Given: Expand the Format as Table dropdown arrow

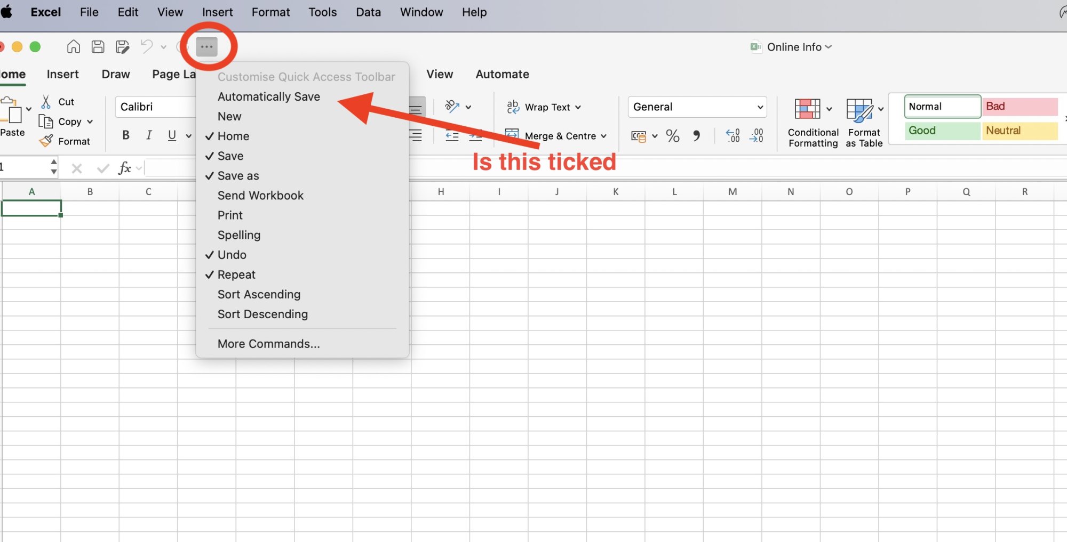Looking at the screenshot, I should [881, 109].
